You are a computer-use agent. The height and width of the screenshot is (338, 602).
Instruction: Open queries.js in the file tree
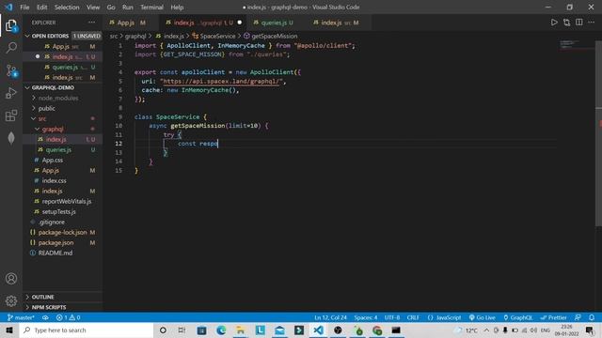pyautogui.click(x=58, y=150)
